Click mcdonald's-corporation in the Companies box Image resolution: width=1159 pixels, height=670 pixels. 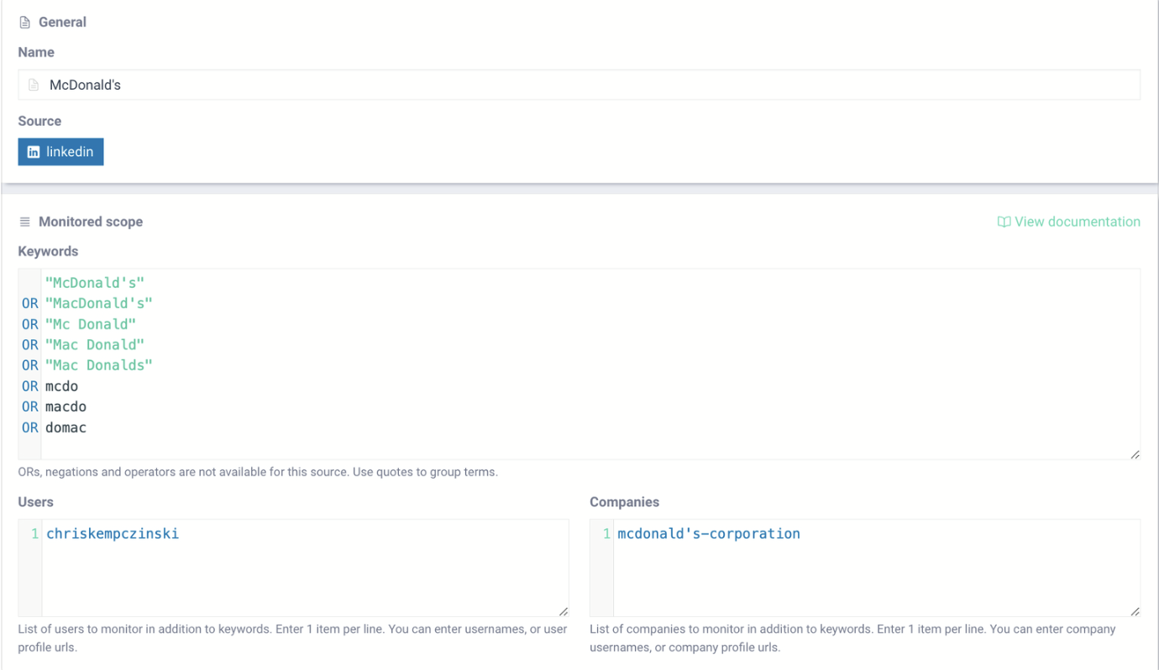pyautogui.click(x=709, y=534)
